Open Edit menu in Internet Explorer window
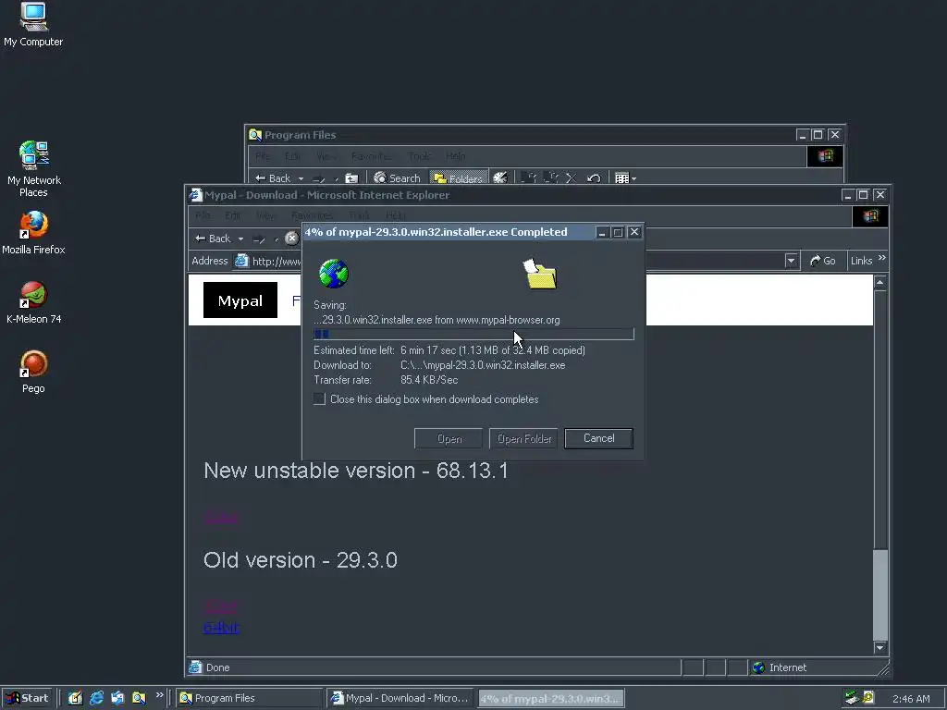947x710 pixels. [x=232, y=215]
